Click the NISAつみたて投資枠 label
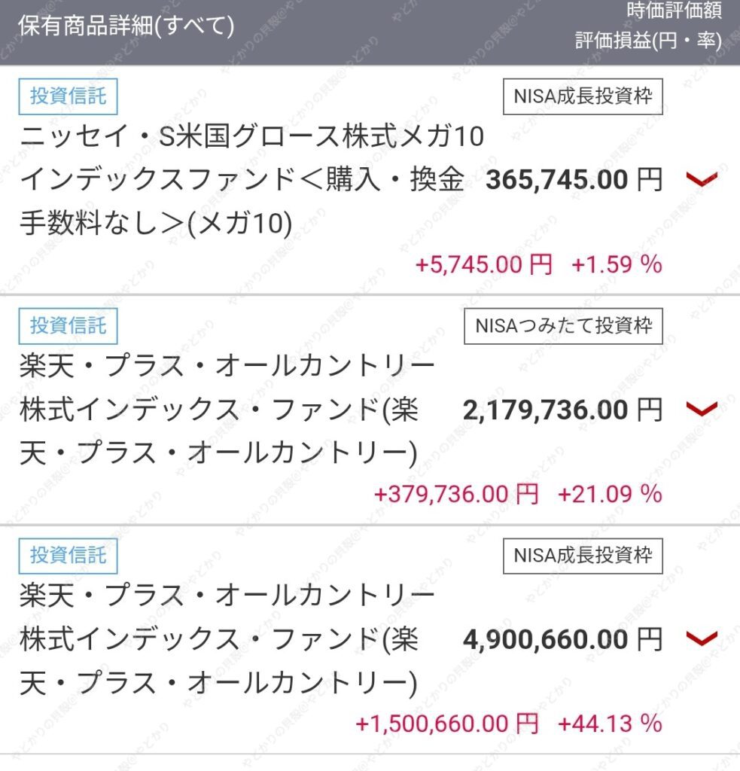The width and height of the screenshot is (740, 771). click(564, 326)
